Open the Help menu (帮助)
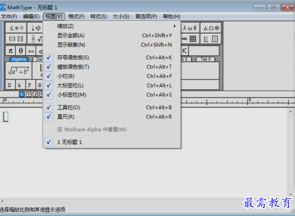The image size is (295, 216). click(x=172, y=16)
